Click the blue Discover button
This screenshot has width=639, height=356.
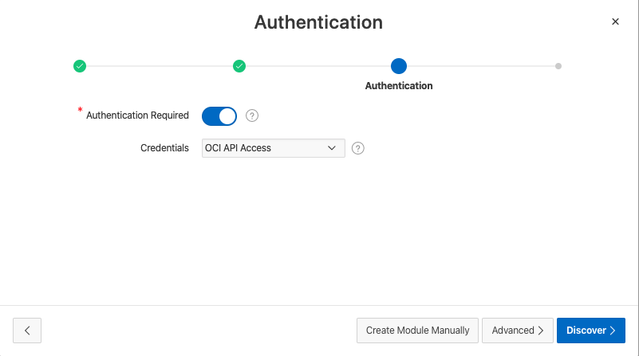coord(590,330)
